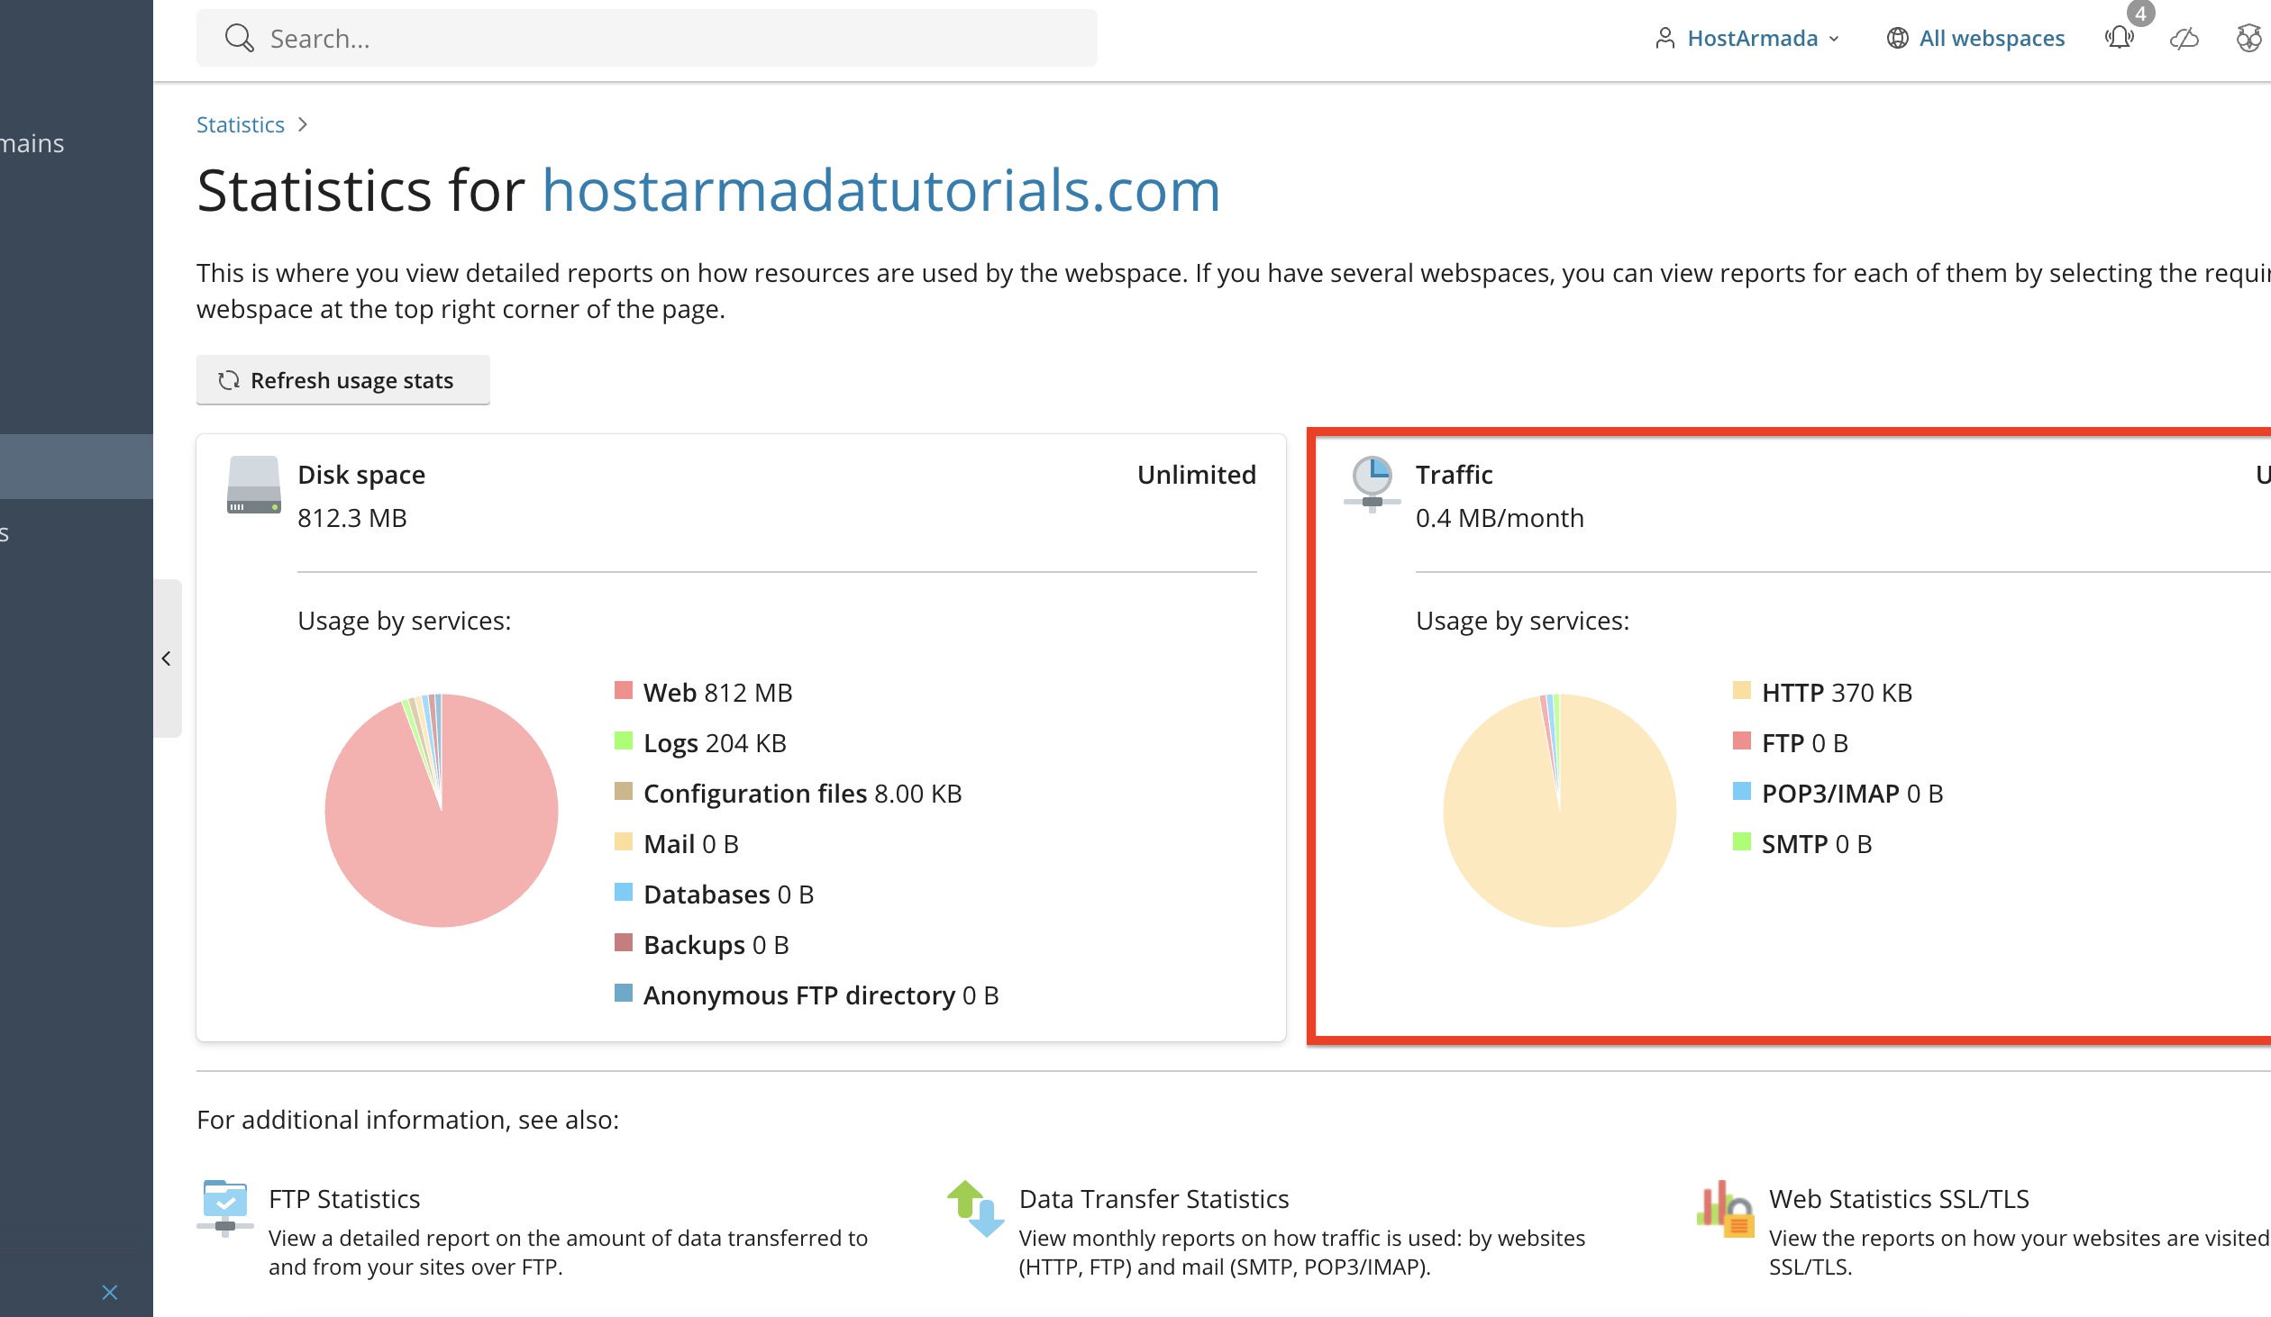Open the HostArmada account dropdown
Viewport: 2271px width, 1317px height.
click(1748, 38)
